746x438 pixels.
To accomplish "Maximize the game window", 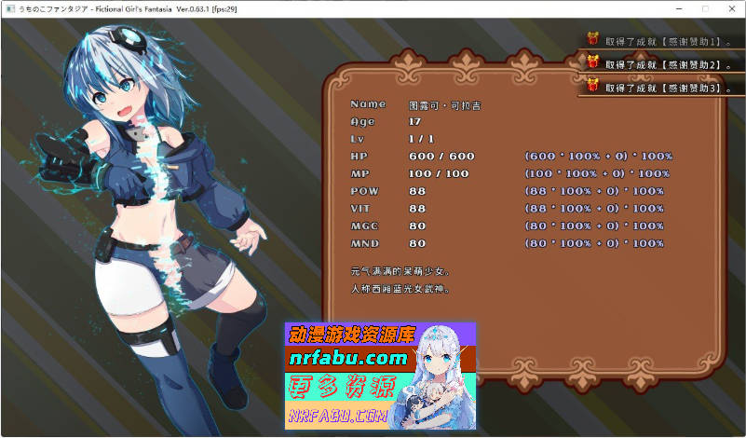I will coord(704,7).
